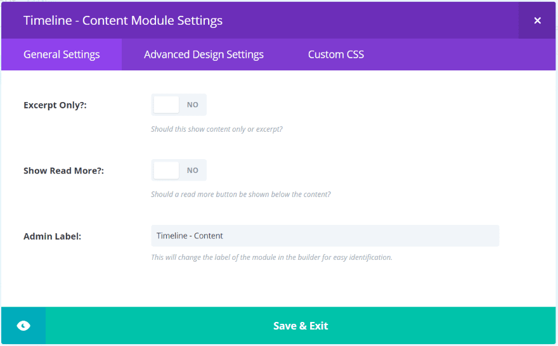558x346 pixels.
Task: Click the "Show Read More?:" field label
Action: (x=63, y=170)
